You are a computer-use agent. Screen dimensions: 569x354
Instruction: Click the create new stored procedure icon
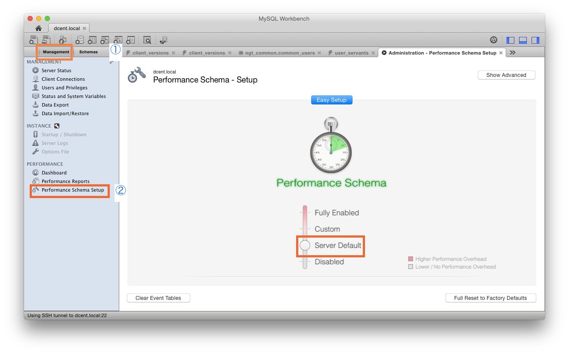pos(118,40)
